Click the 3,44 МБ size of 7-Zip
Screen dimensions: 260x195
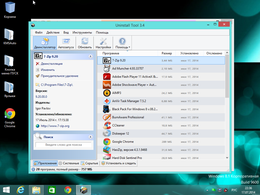167,61
